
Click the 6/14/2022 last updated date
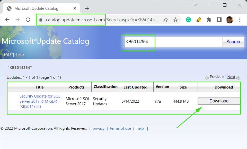[x=130, y=101]
